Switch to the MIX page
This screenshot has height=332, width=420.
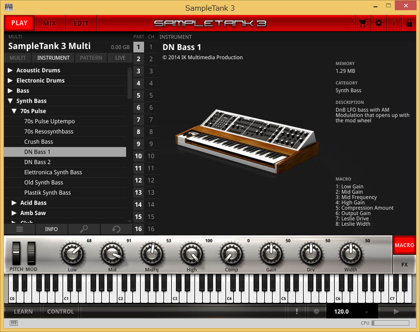[50, 23]
